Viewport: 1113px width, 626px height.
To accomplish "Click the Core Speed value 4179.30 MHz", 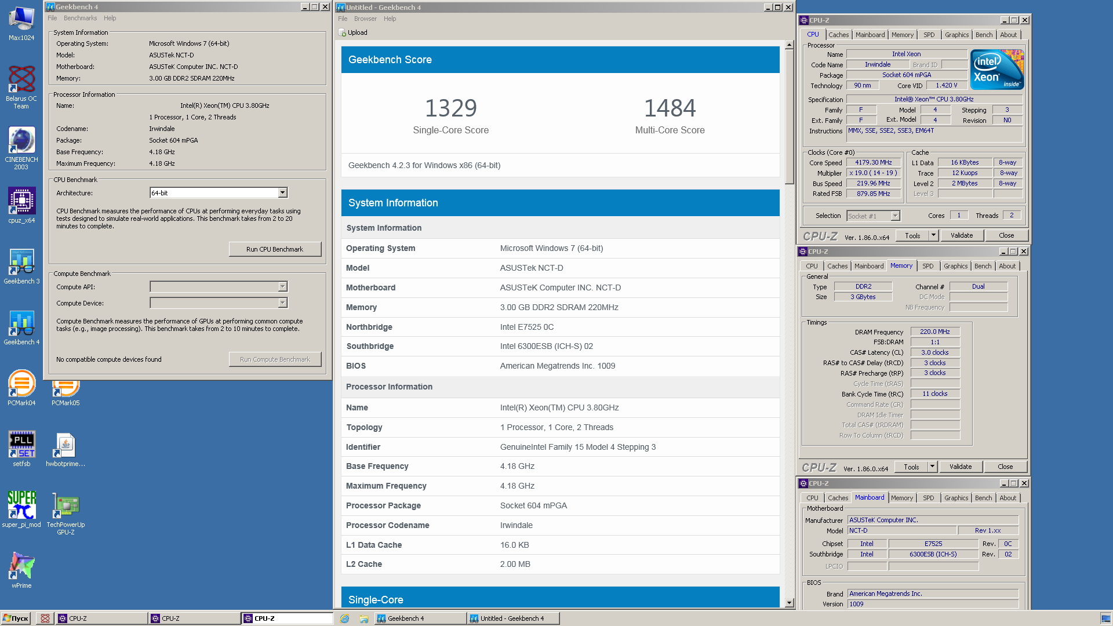I will point(873,163).
